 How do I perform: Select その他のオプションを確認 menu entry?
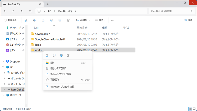68,87
